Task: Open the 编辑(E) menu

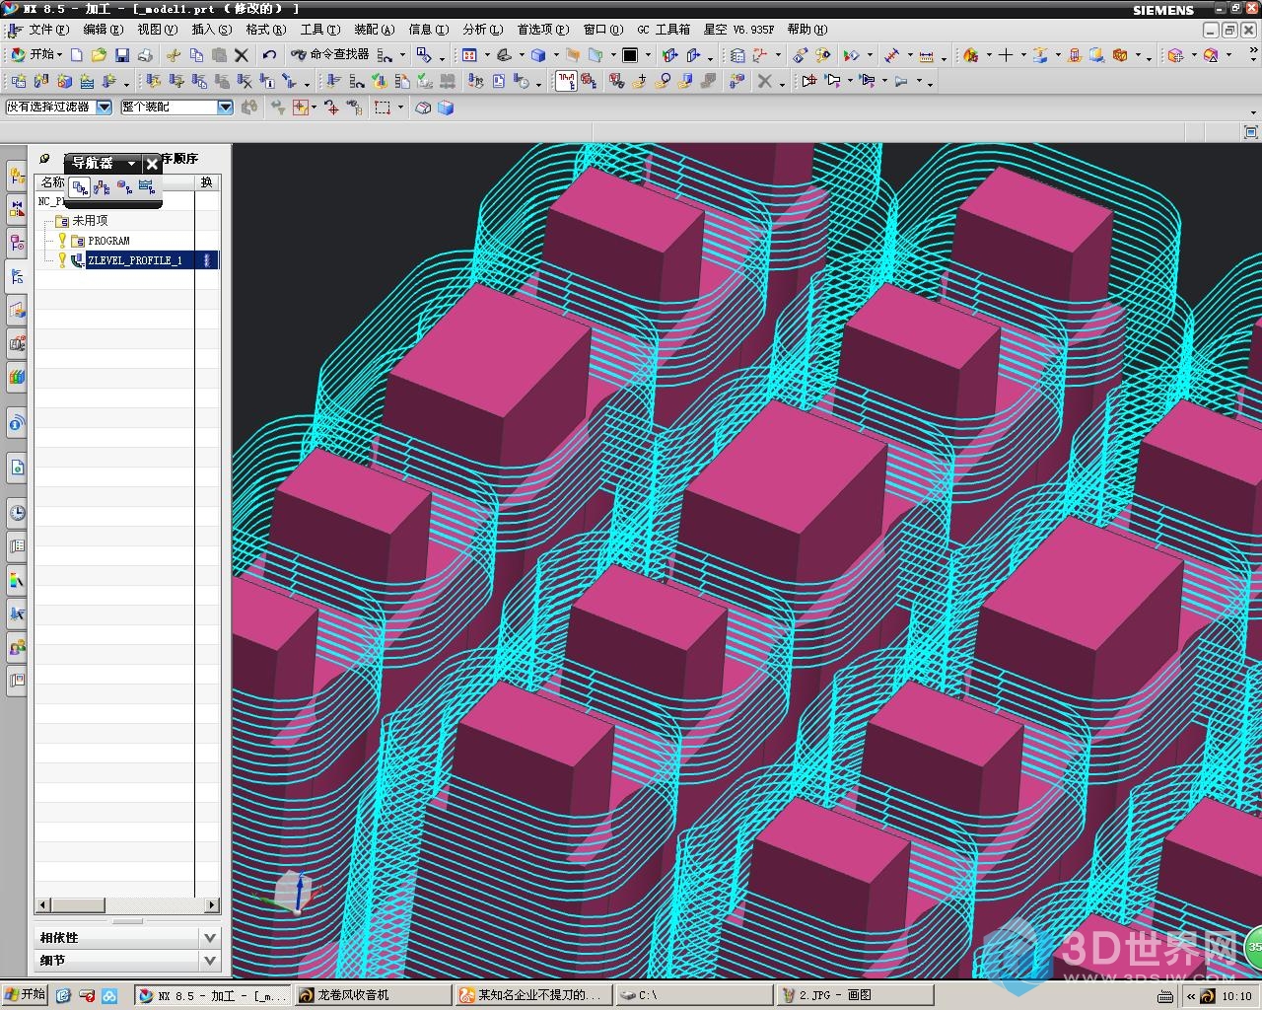Action: tap(104, 30)
